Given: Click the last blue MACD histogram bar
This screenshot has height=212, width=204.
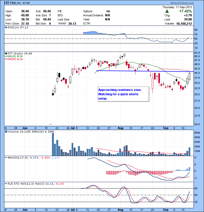Looking at the screenshot, I should tap(189, 169).
